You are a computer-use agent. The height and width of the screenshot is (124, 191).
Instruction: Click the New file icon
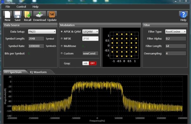coord(7,15)
